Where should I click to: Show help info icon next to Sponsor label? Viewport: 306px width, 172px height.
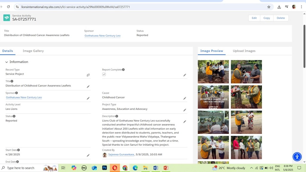tap(17, 93)
